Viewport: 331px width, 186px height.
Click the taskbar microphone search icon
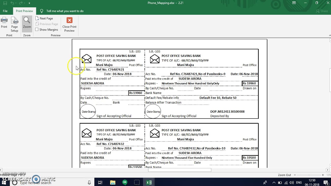(89, 183)
